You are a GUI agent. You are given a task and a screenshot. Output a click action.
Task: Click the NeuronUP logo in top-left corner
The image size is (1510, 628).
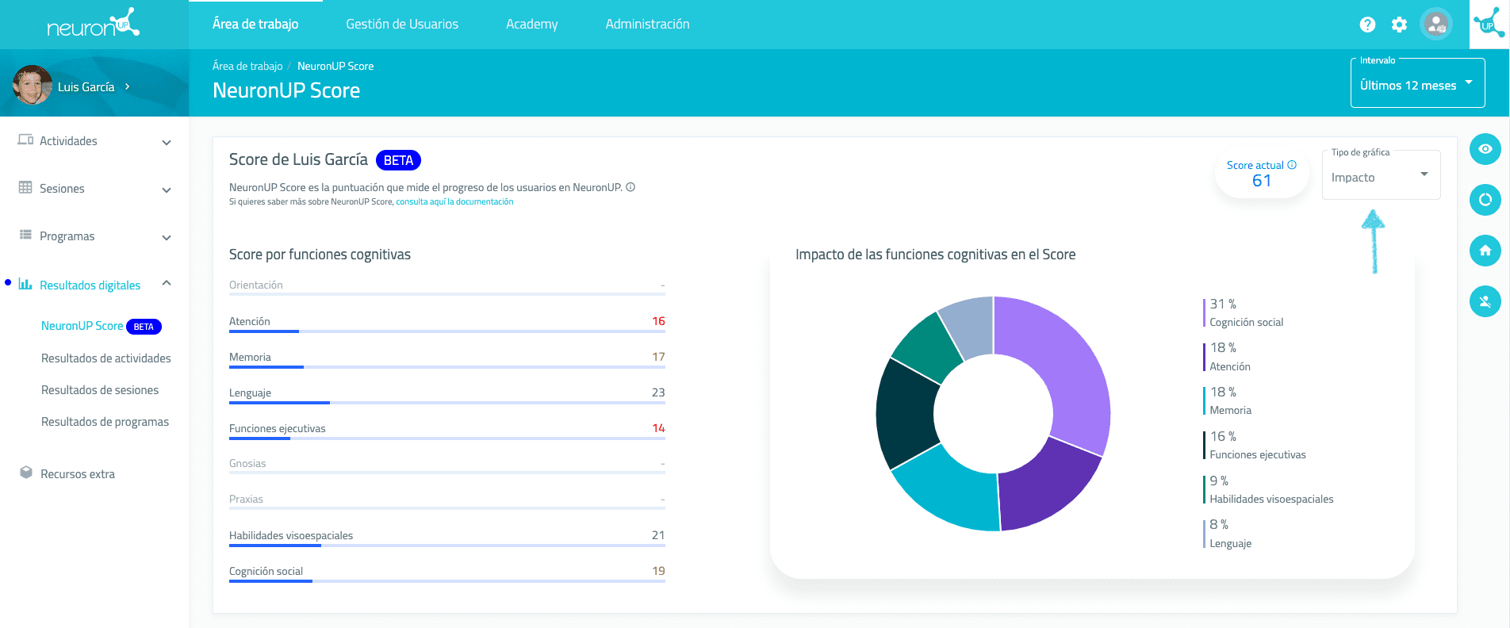[94, 25]
